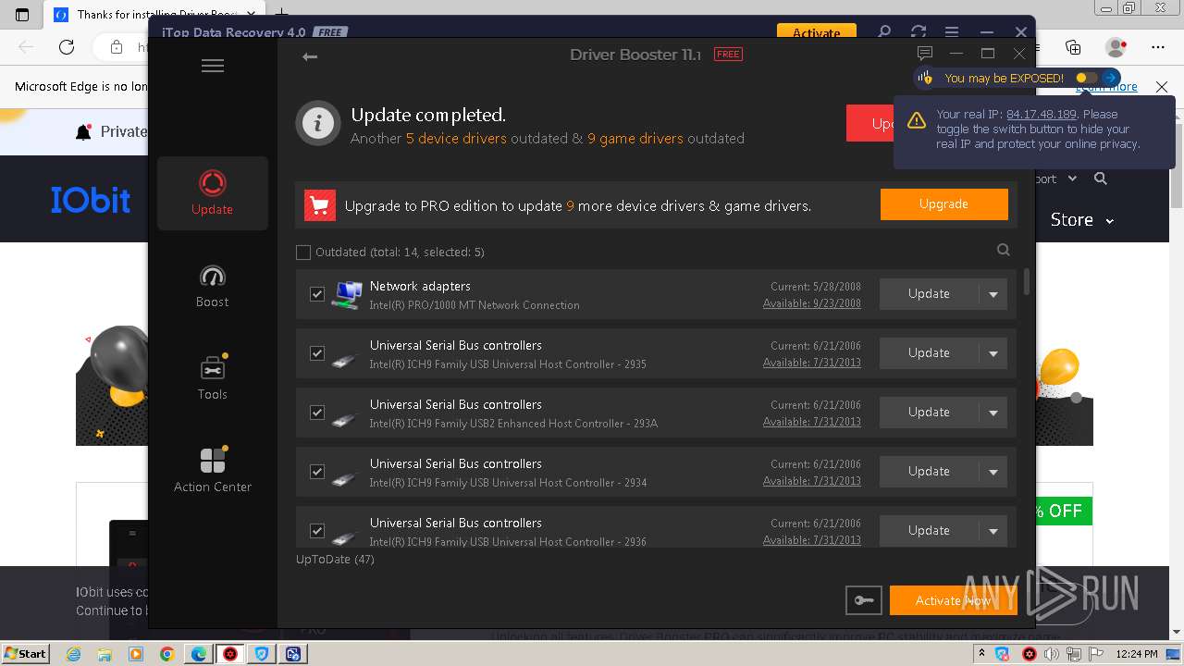Image resolution: width=1184 pixels, height=666 pixels.
Task: Toggle the Outdated select-all checkbox
Action: (303, 253)
